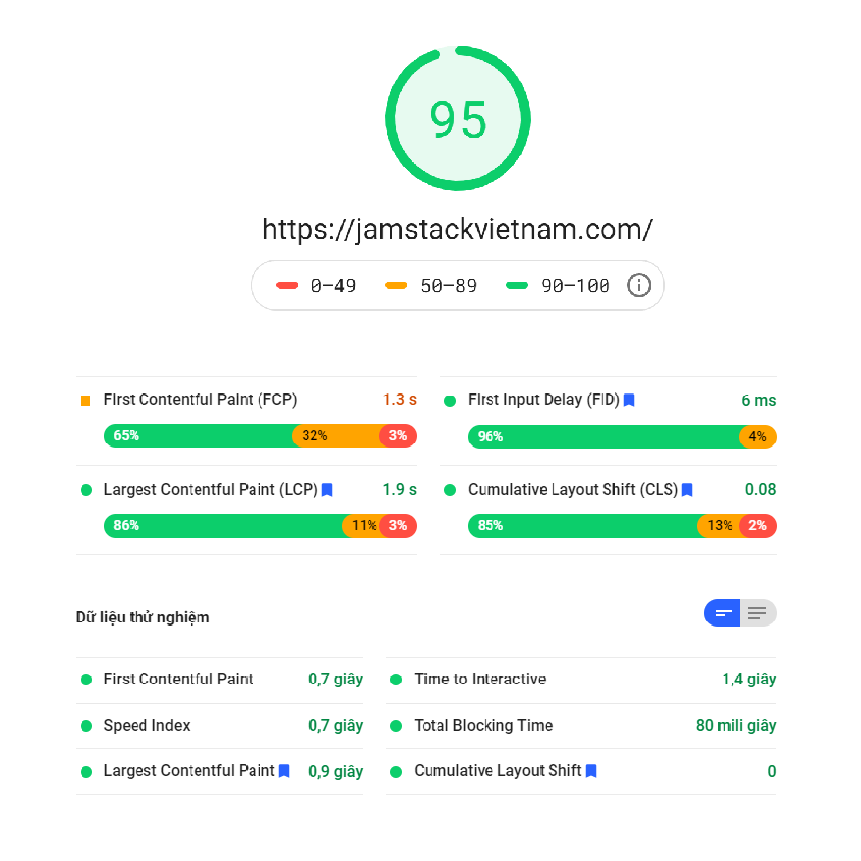The image size is (861, 861).
Task: Click the bookmark icon next to Cumulative Layout Shift (CLS)
Action: click(687, 490)
